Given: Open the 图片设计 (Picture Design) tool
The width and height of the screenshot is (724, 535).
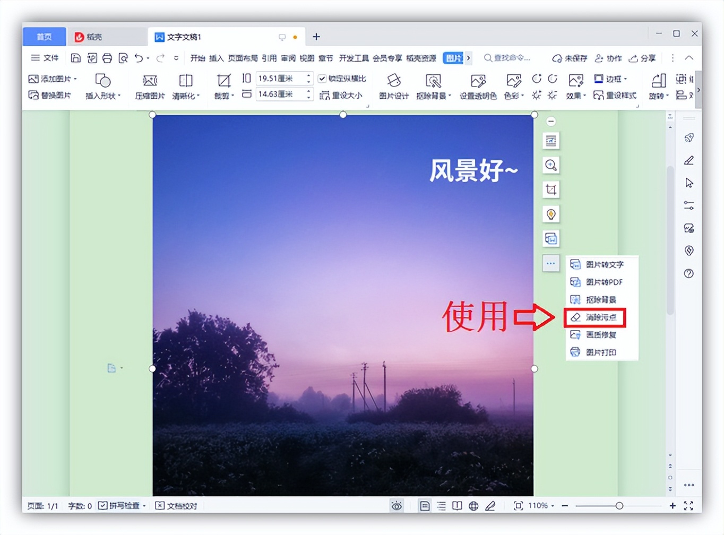Looking at the screenshot, I should (x=393, y=87).
